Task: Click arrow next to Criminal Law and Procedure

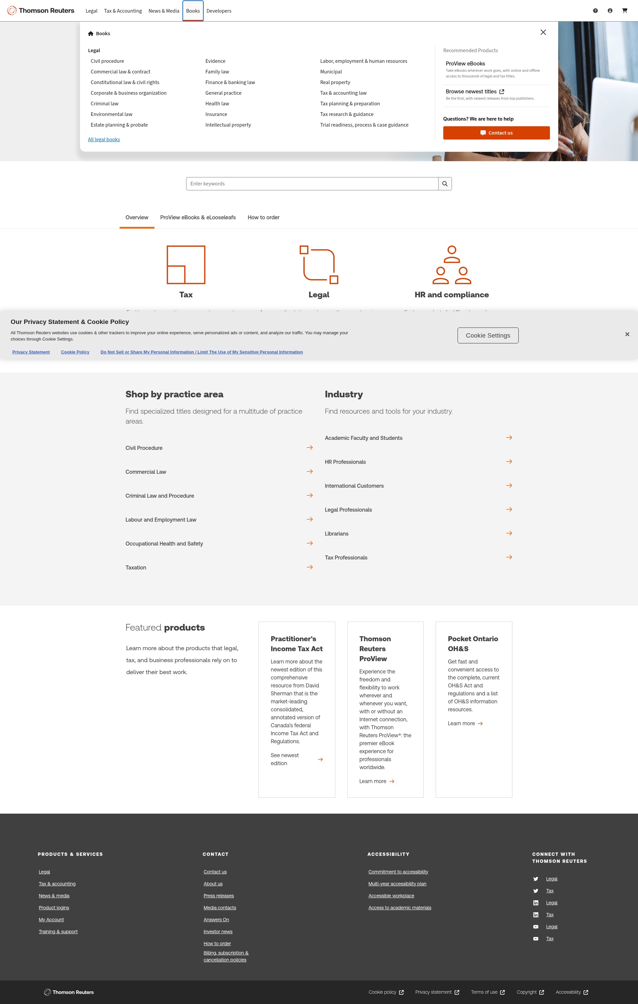Action: click(309, 495)
